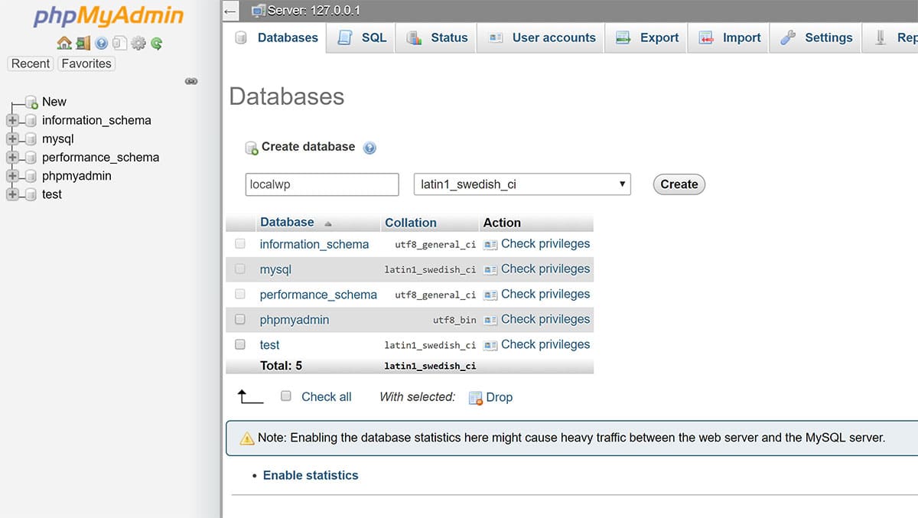Click the Enable statistics link
Viewport: 918px width, 518px height.
pyautogui.click(x=311, y=475)
